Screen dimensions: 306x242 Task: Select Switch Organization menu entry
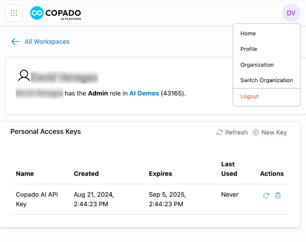(x=266, y=80)
